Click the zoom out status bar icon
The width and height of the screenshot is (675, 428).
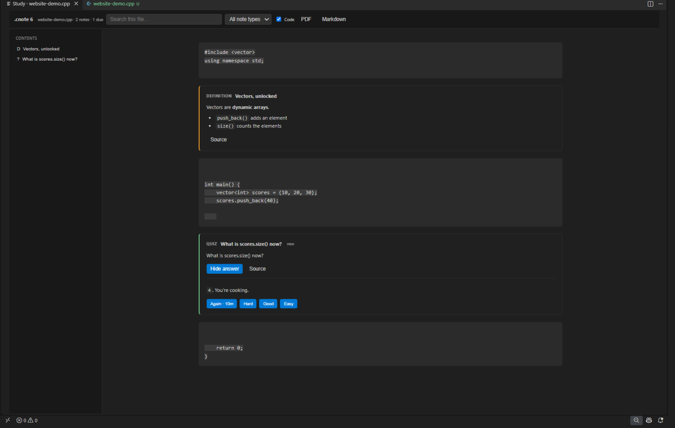coord(636,420)
